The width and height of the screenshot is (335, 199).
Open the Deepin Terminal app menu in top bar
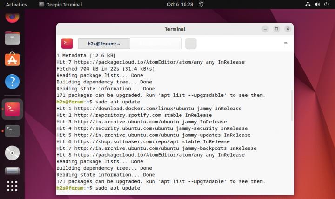pos(60,5)
